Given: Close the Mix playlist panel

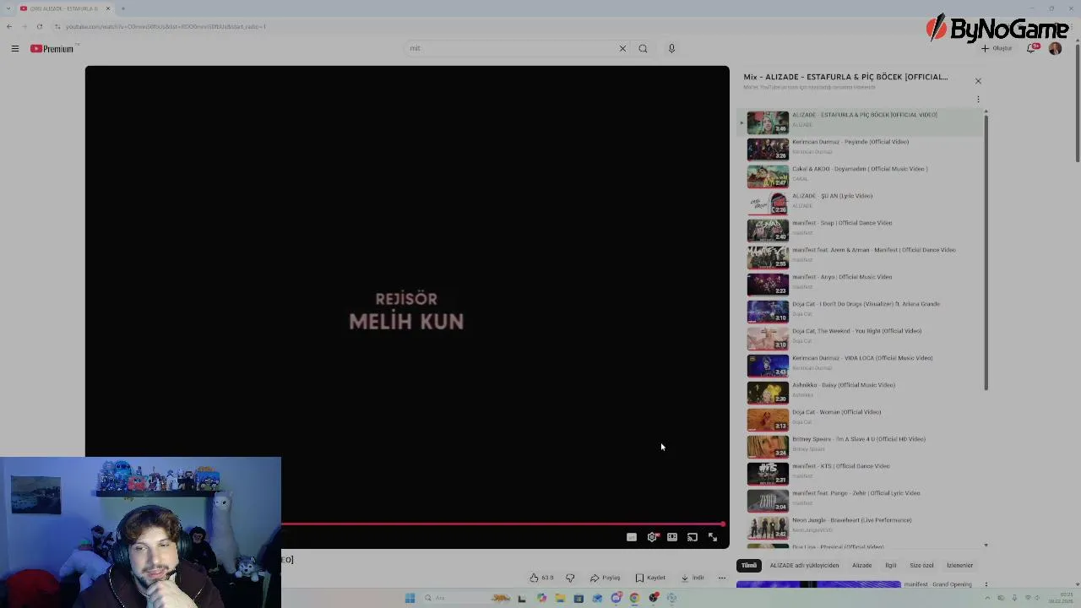Looking at the screenshot, I should pyautogui.click(x=978, y=81).
